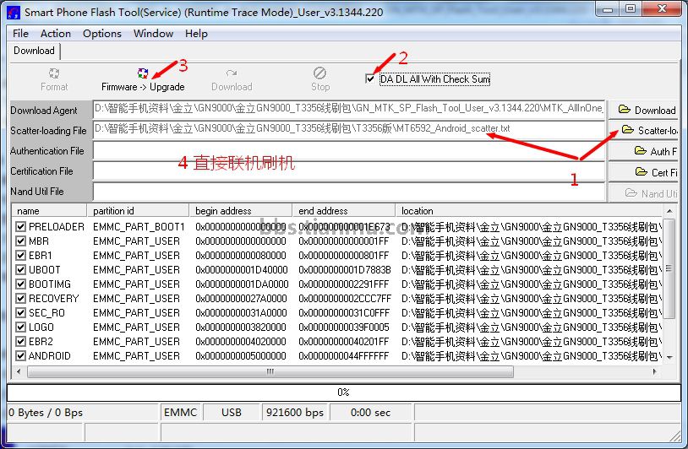
Task: Click the USB status bar entry
Action: click(x=232, y=412)
